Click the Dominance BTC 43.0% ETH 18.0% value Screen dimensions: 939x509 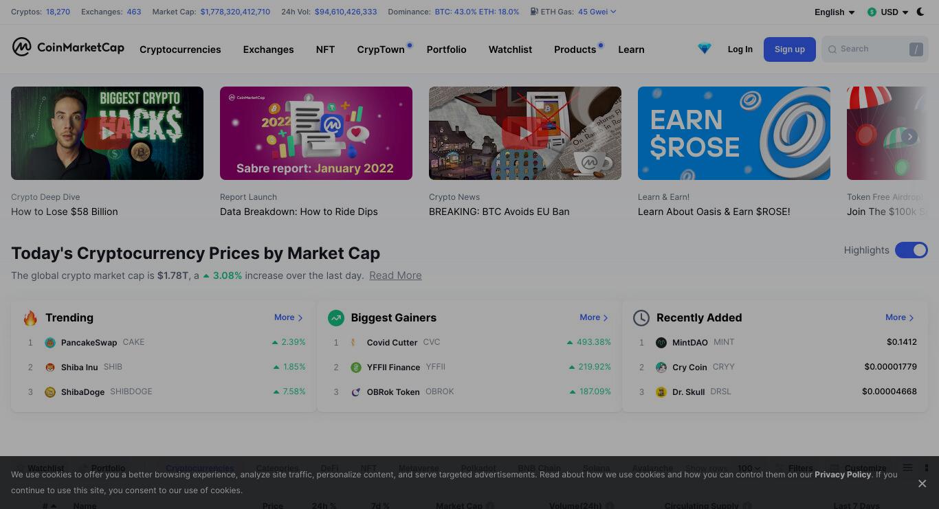[477, 12]
